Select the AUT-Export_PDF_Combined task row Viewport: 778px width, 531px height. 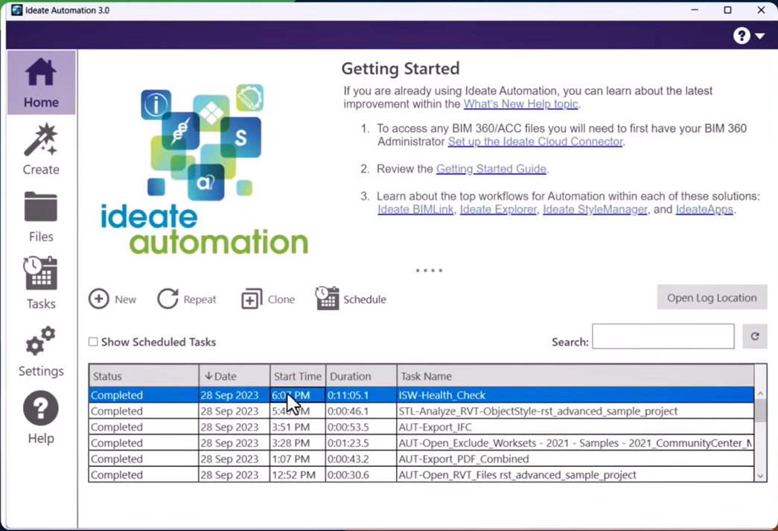(x=421, y=459)
